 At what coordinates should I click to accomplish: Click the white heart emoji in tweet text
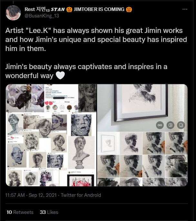60,75
